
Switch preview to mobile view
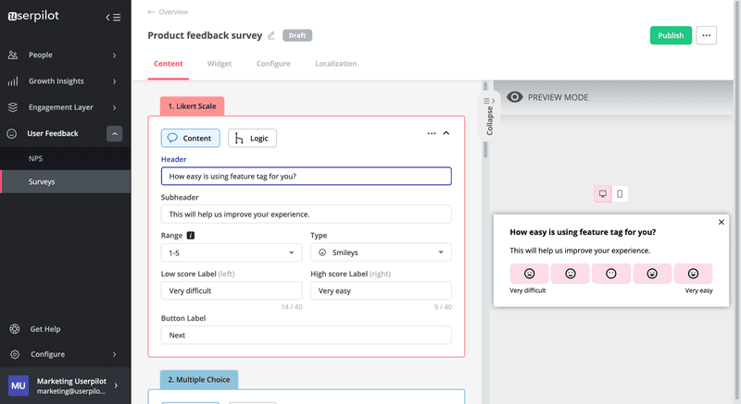tap(620, 194)
